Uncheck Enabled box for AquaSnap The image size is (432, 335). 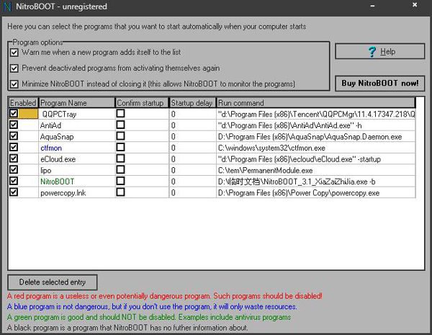pos(14,136)
